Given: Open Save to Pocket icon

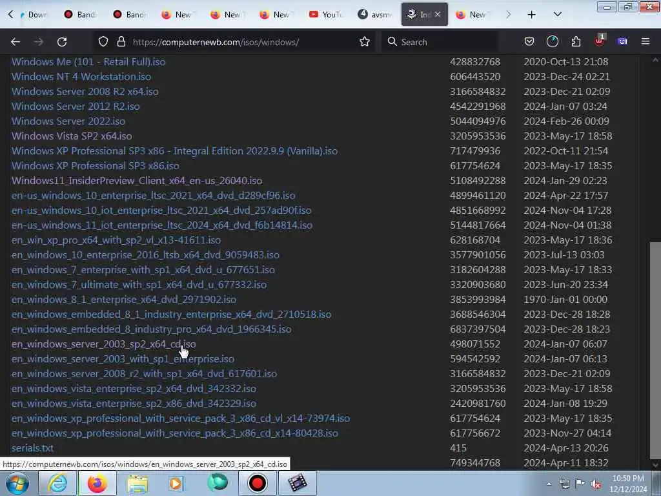Looking at the screenshot, I should [529, 42].
